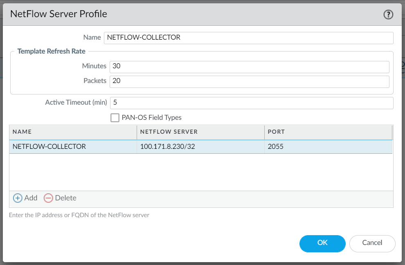Click the 2055 port cell
The image size is (405, 265).
275,146
